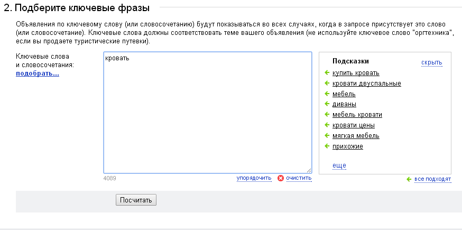The width and height of the screenshot is (462, 231).
Task: Expand more suggestions with еще
Action: pos(339,165)
